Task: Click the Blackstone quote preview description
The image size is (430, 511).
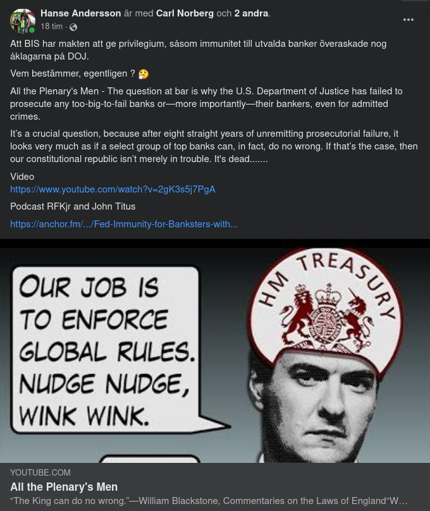Action: tap(209, 501)
